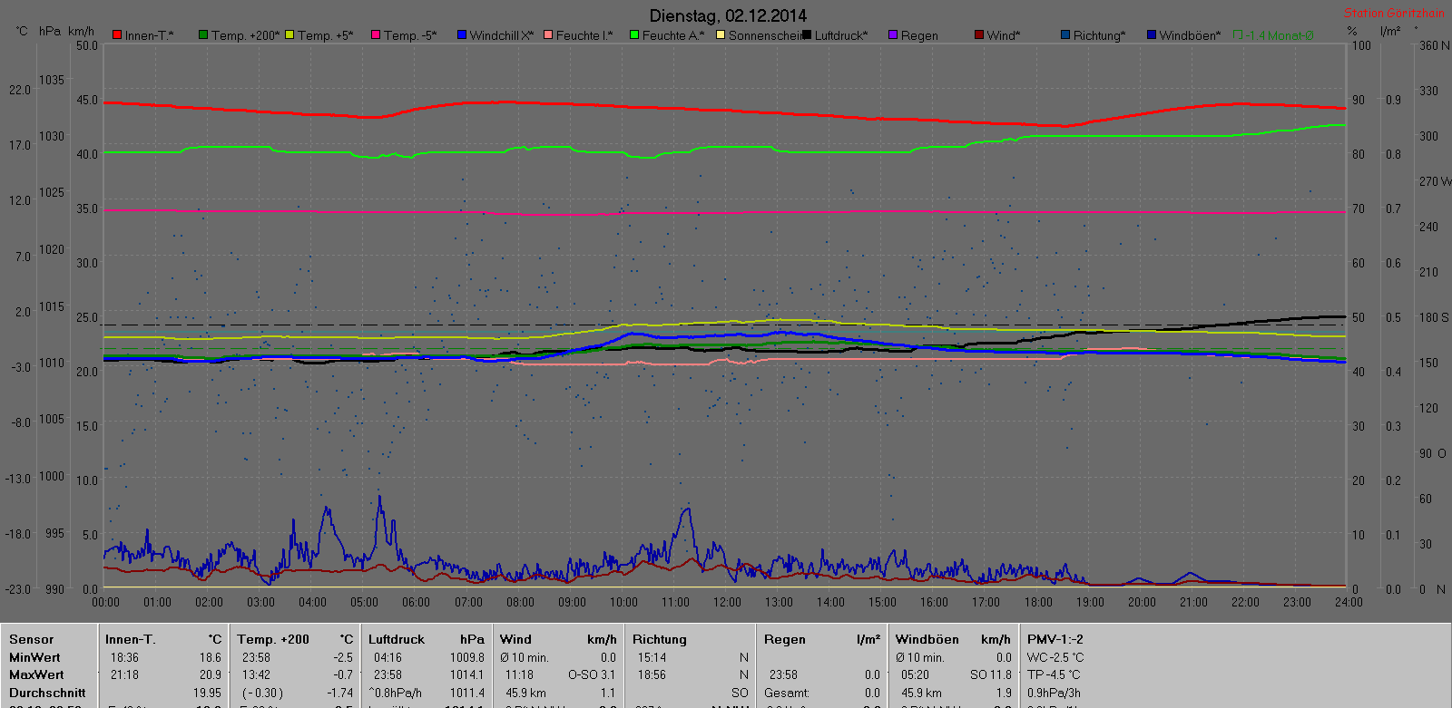This screenshot has height=708, width=1452.
Task: Click the pink Feuchte I. legend square
Action: [548, 35]
